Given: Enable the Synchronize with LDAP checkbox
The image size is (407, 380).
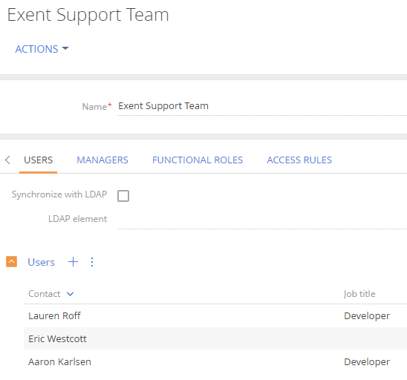Looking at the screenshot, I should coord(123,196).
